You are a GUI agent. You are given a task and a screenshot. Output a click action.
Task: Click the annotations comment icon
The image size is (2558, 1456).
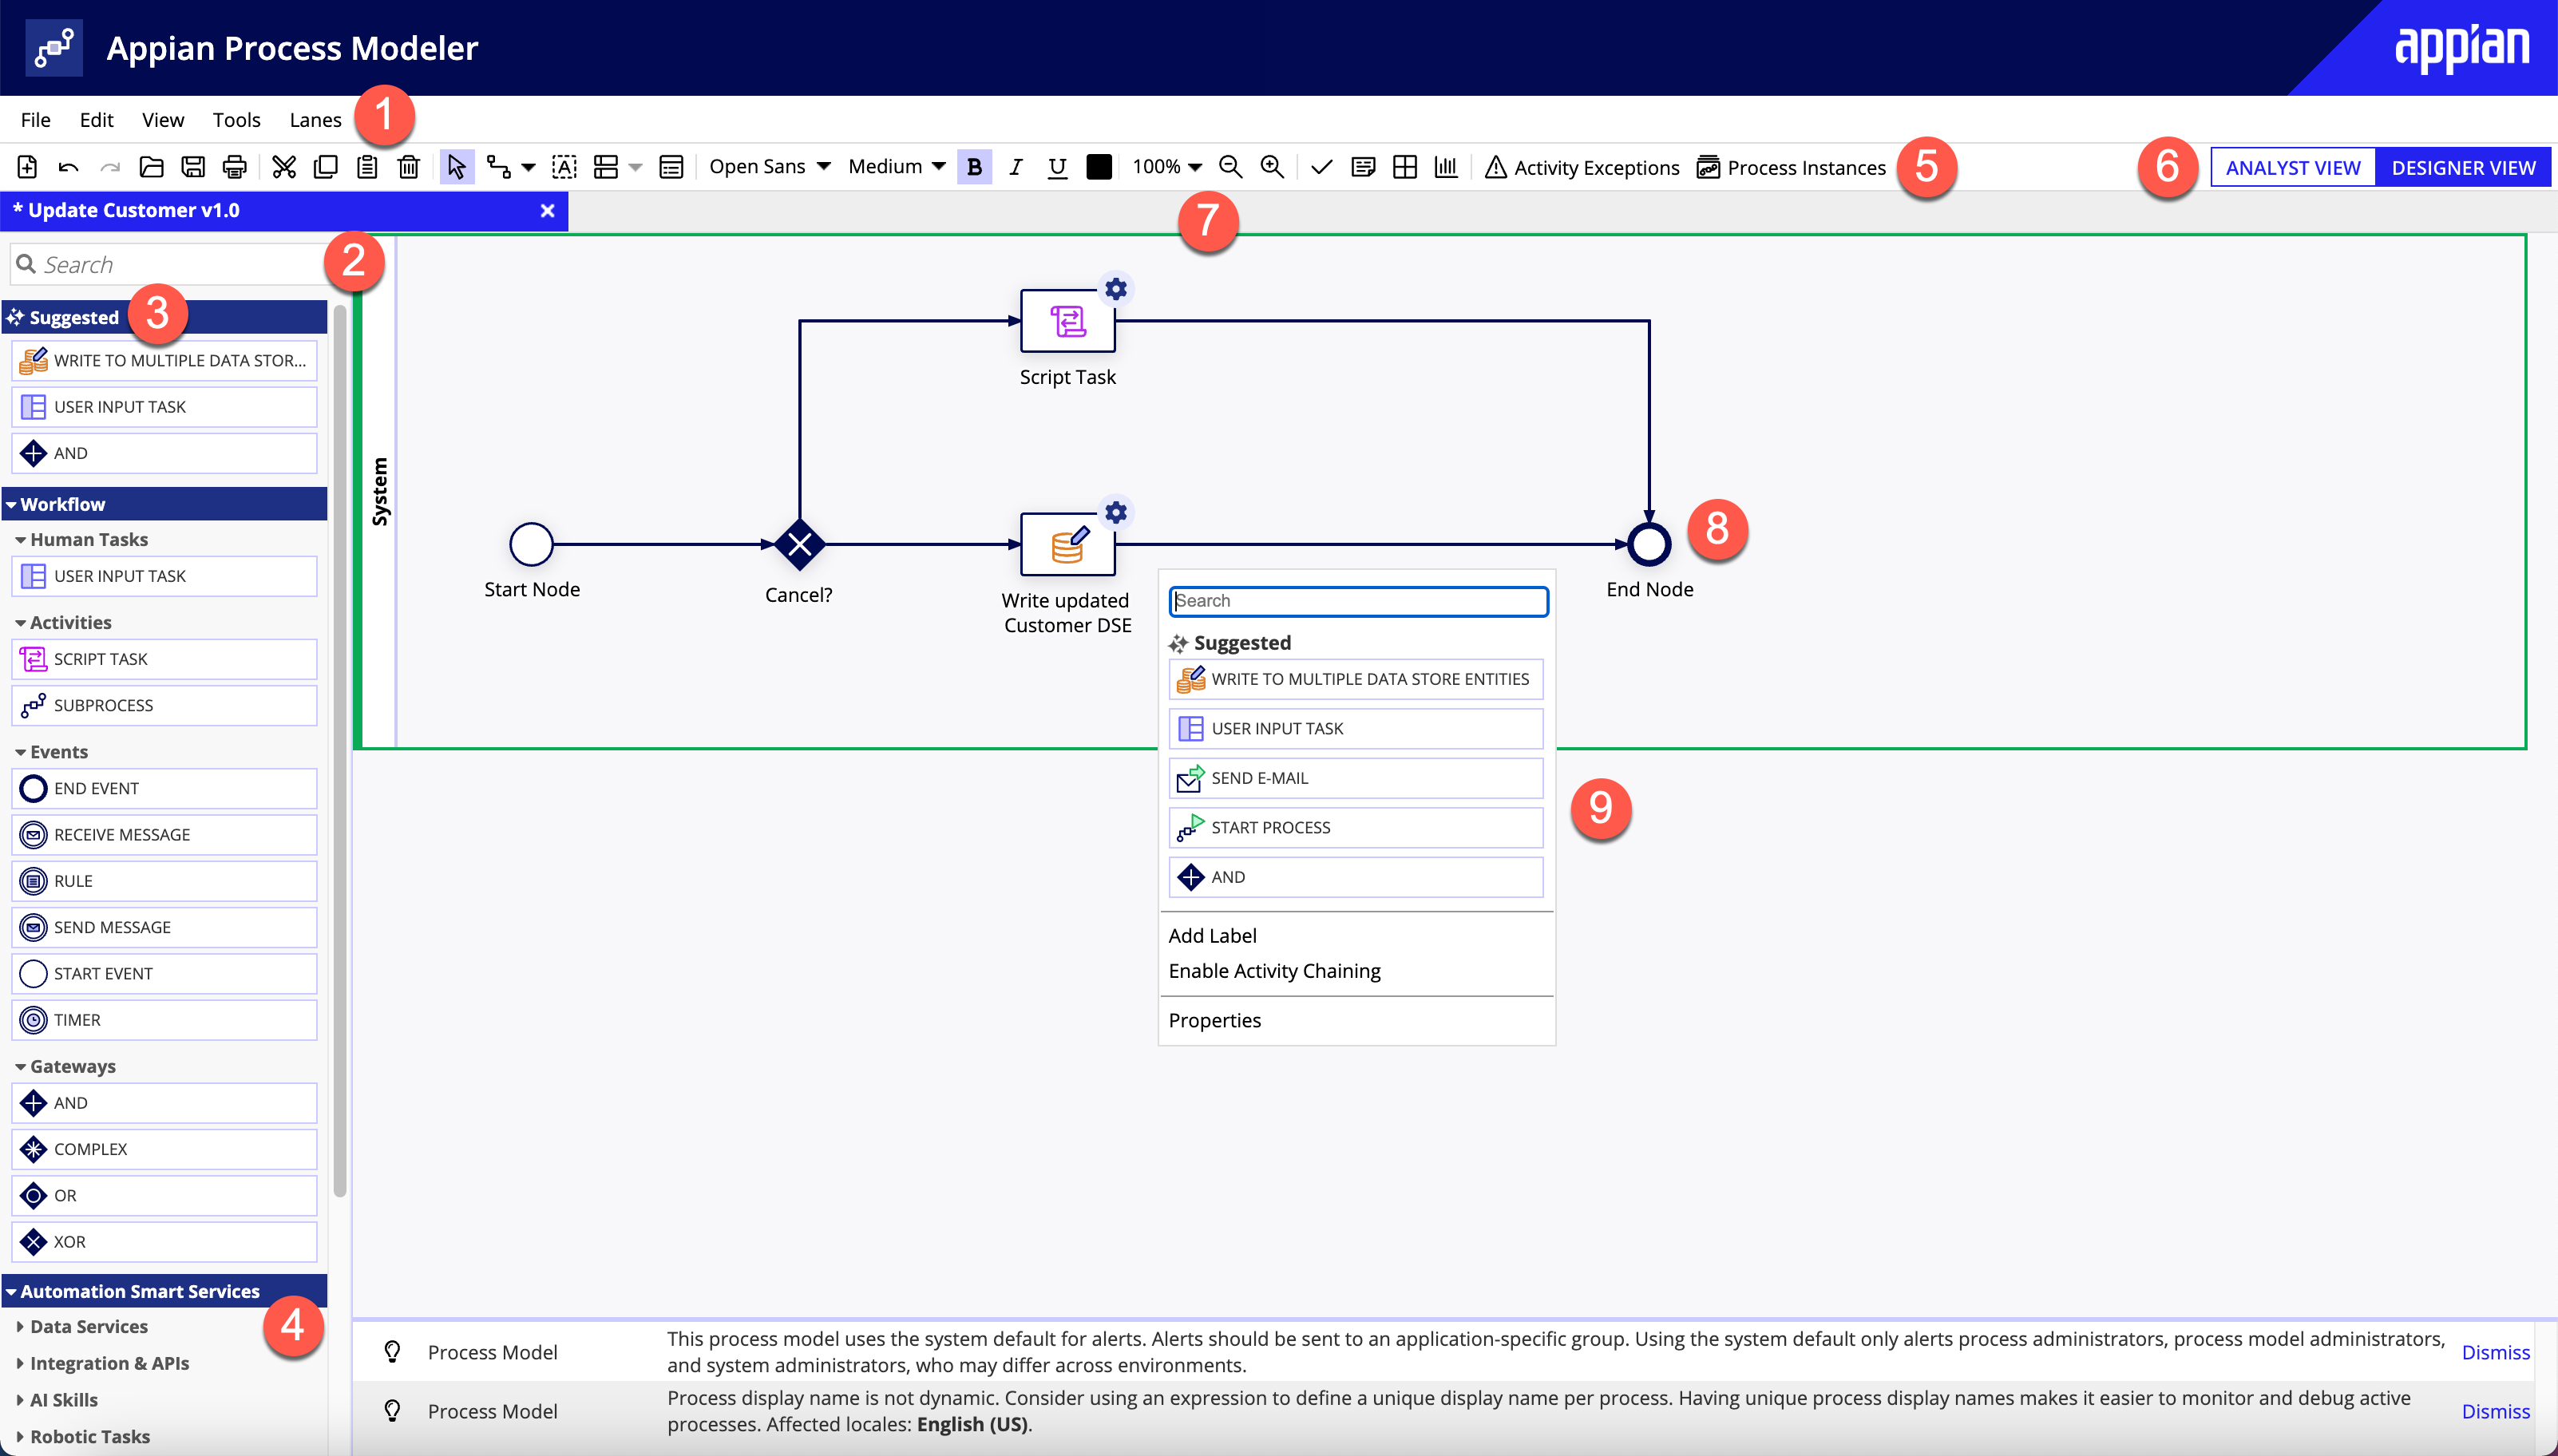[x=1363, y=167]
